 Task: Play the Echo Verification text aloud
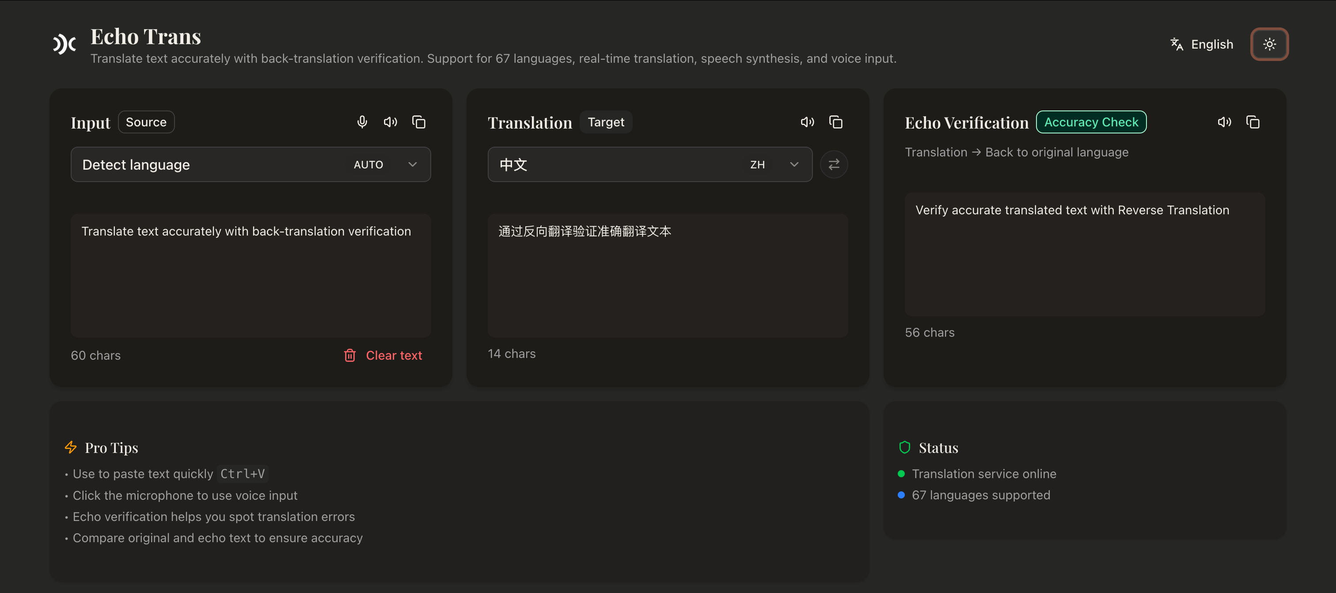(1225, 122)
